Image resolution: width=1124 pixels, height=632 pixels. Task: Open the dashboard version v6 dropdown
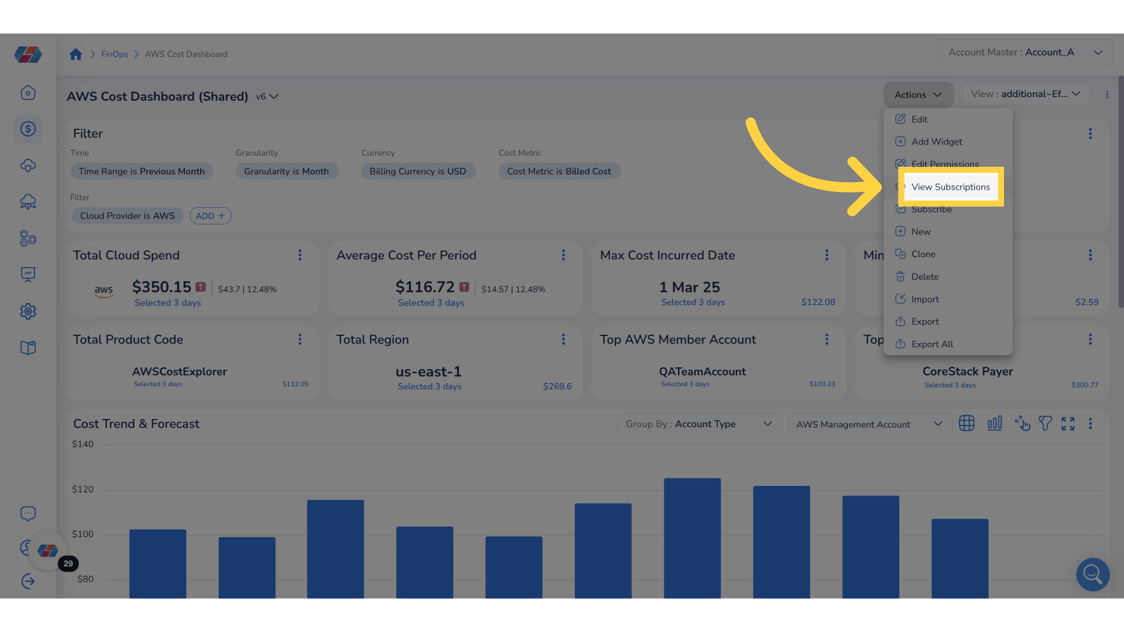coord(267,97)
